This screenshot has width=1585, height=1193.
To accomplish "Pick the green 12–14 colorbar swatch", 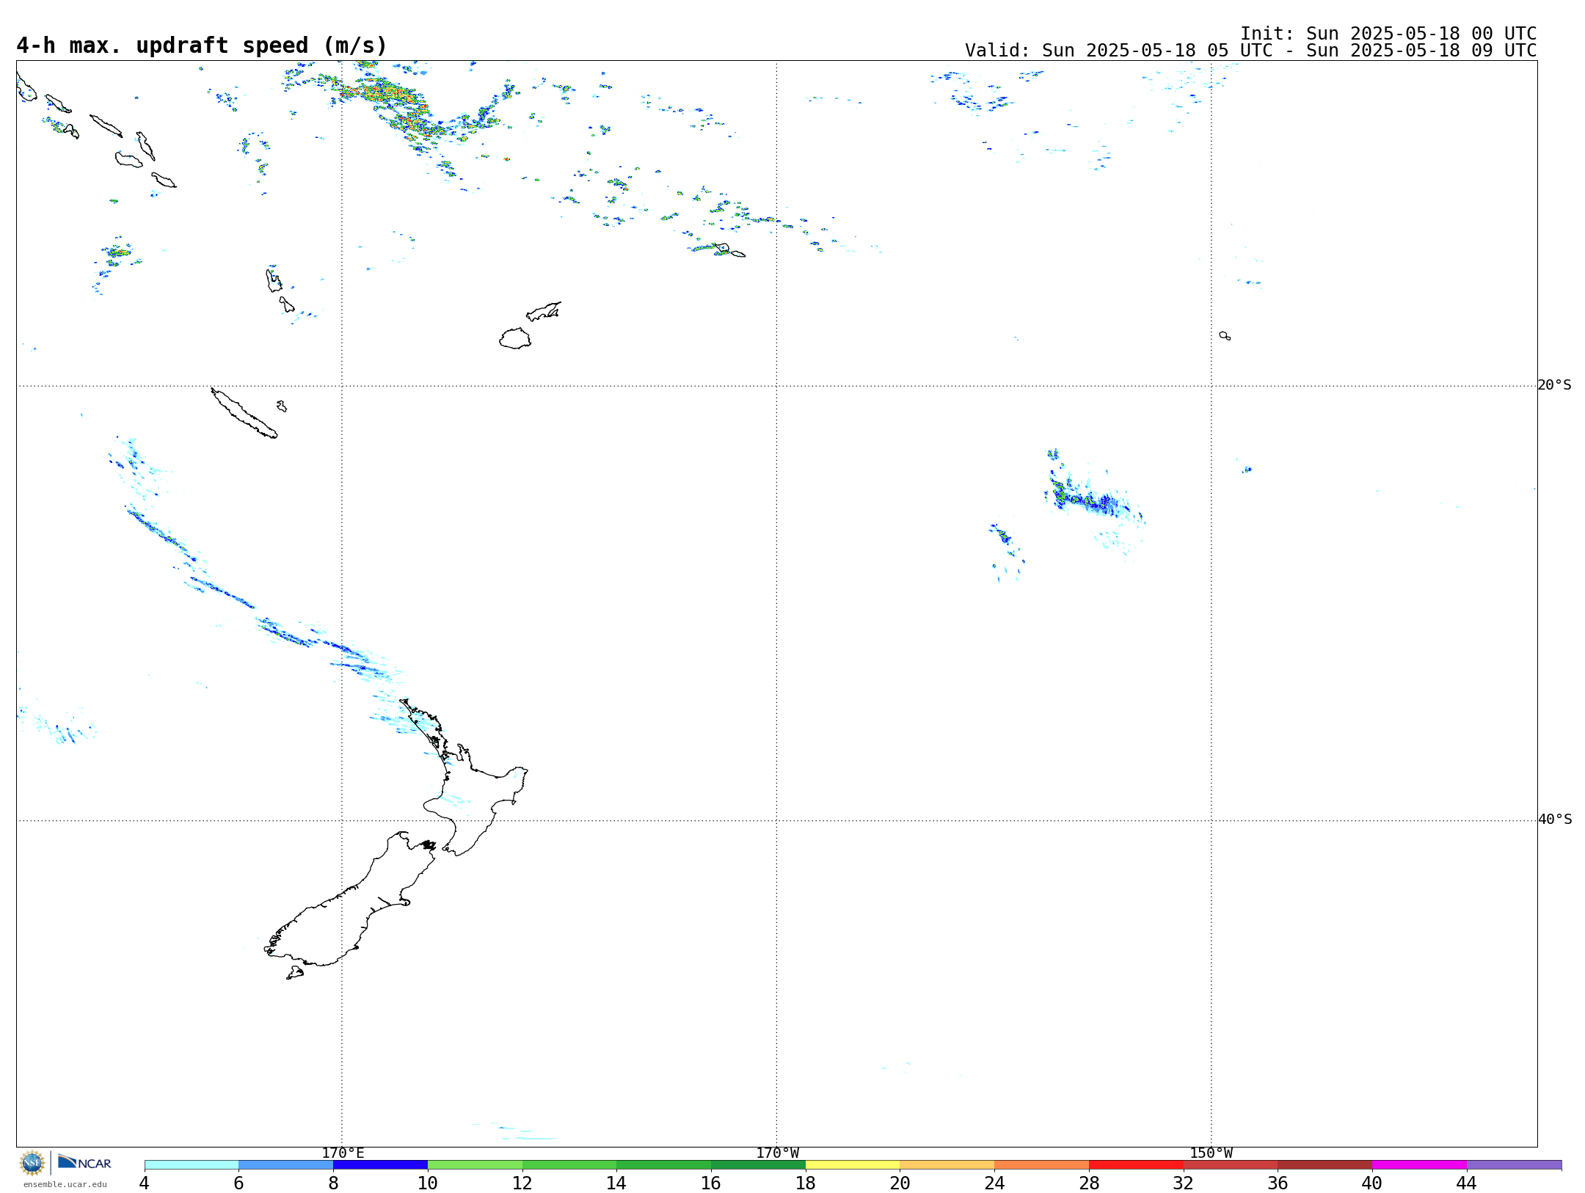I will 569,1165.
